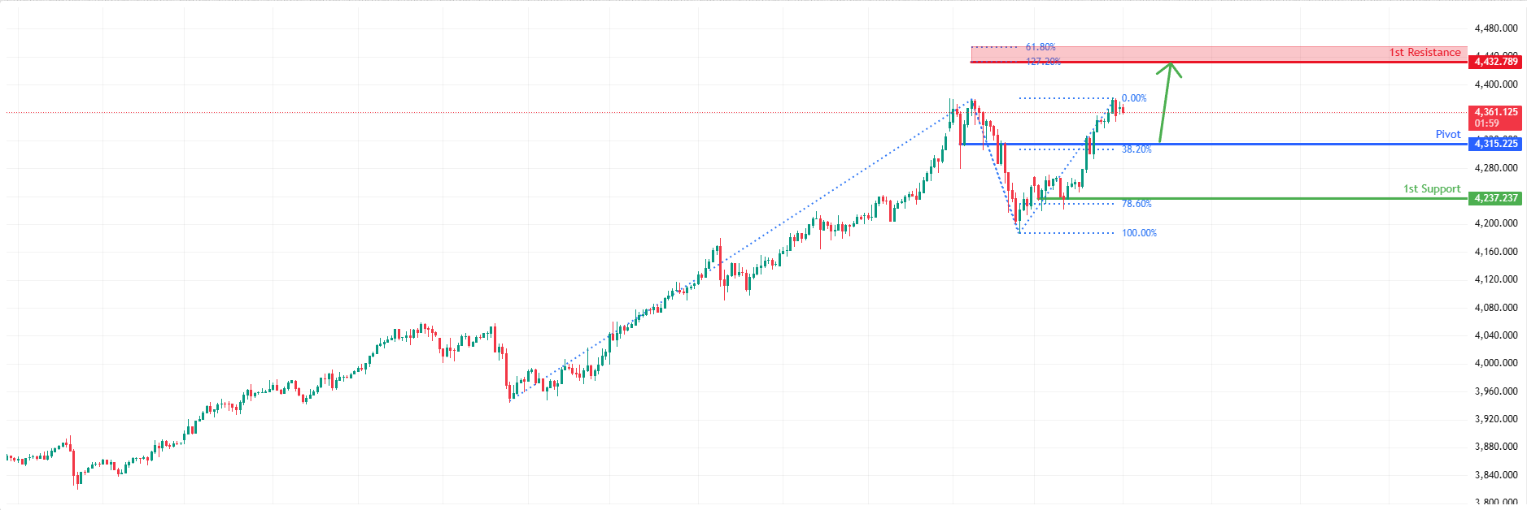
Task: Select the current price label 4,361.125
Action: pyautogui.click(x=1495, y=112)
